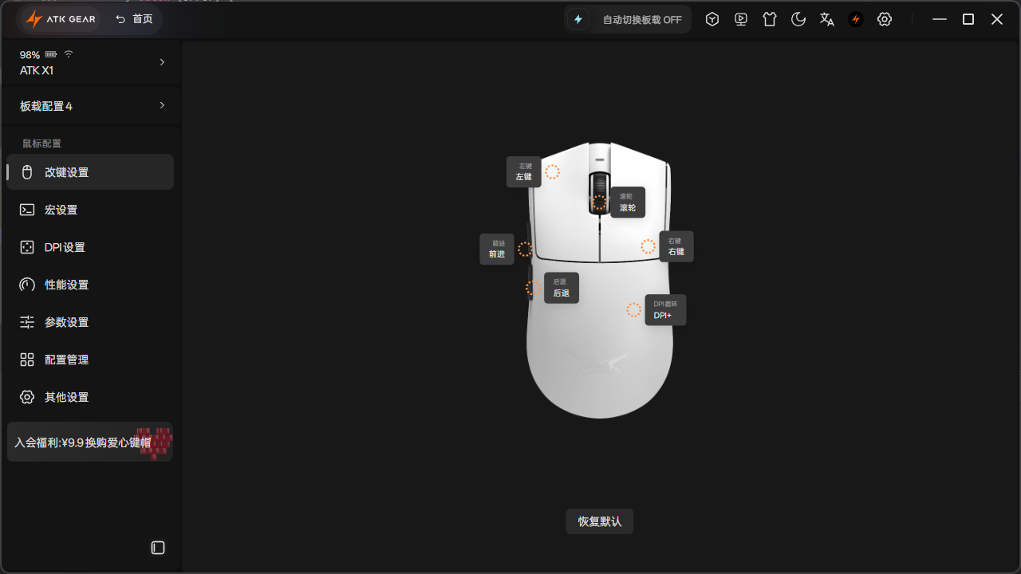Image resolution: width=1021 pixels, height=574 pixels.
Task: Click the 滚轮 key assignment label
Action: [x=628, y=202]
